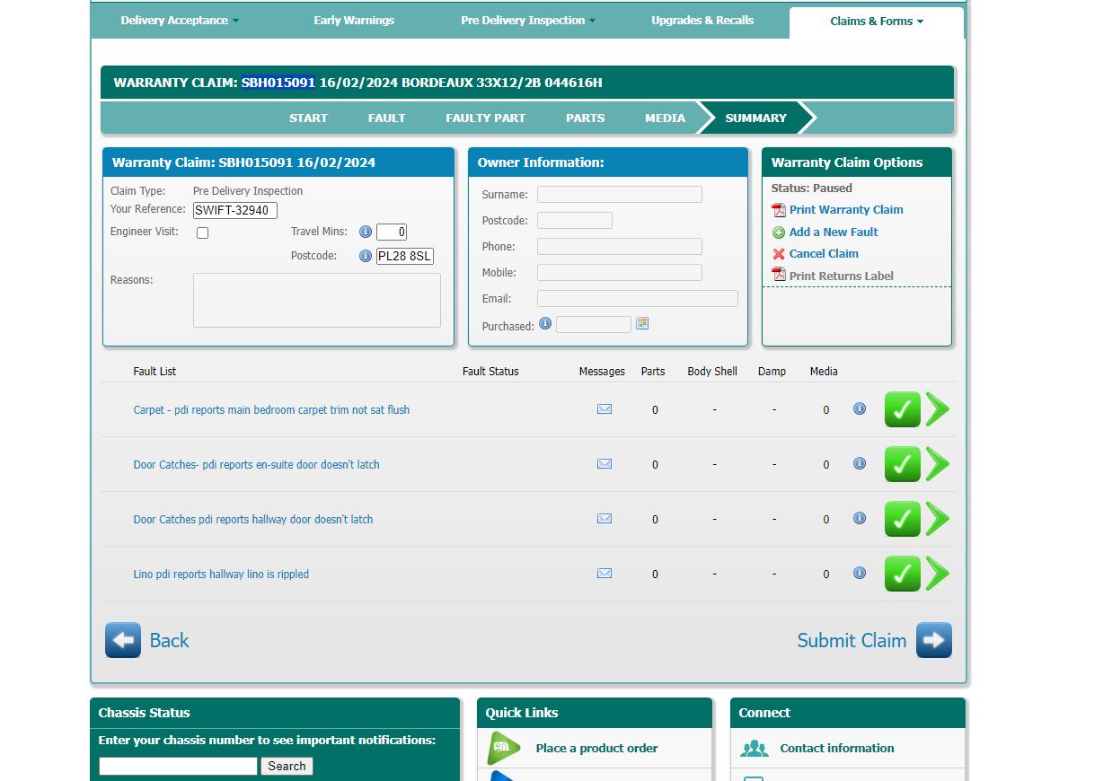Switch to the FAULTY PART step
Image resolution: width=1112 pixels, height=781 pixels.
(x=485, y=118)
